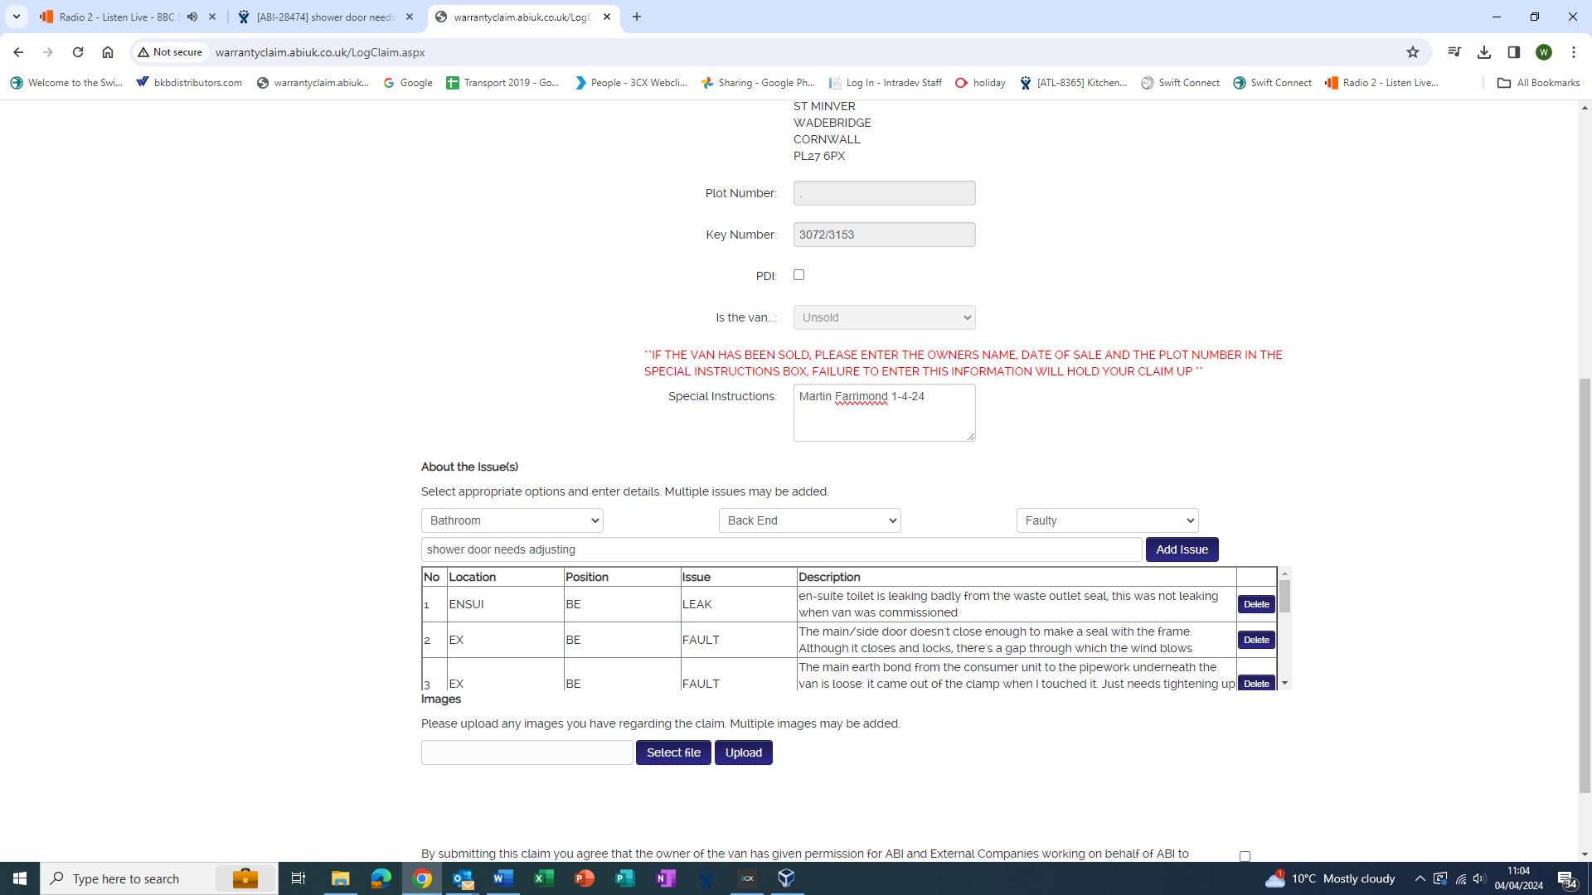Click the browser Home icon

(x=108, y=52)
